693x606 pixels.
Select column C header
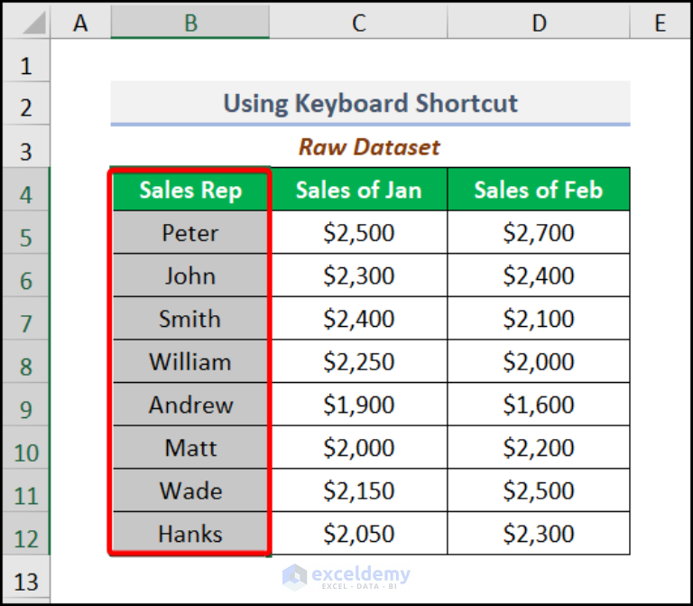tap(358, 23)
